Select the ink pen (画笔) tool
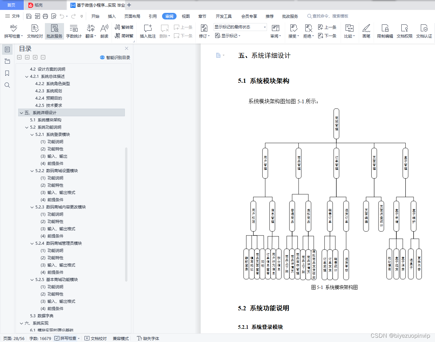 (366, 31)
